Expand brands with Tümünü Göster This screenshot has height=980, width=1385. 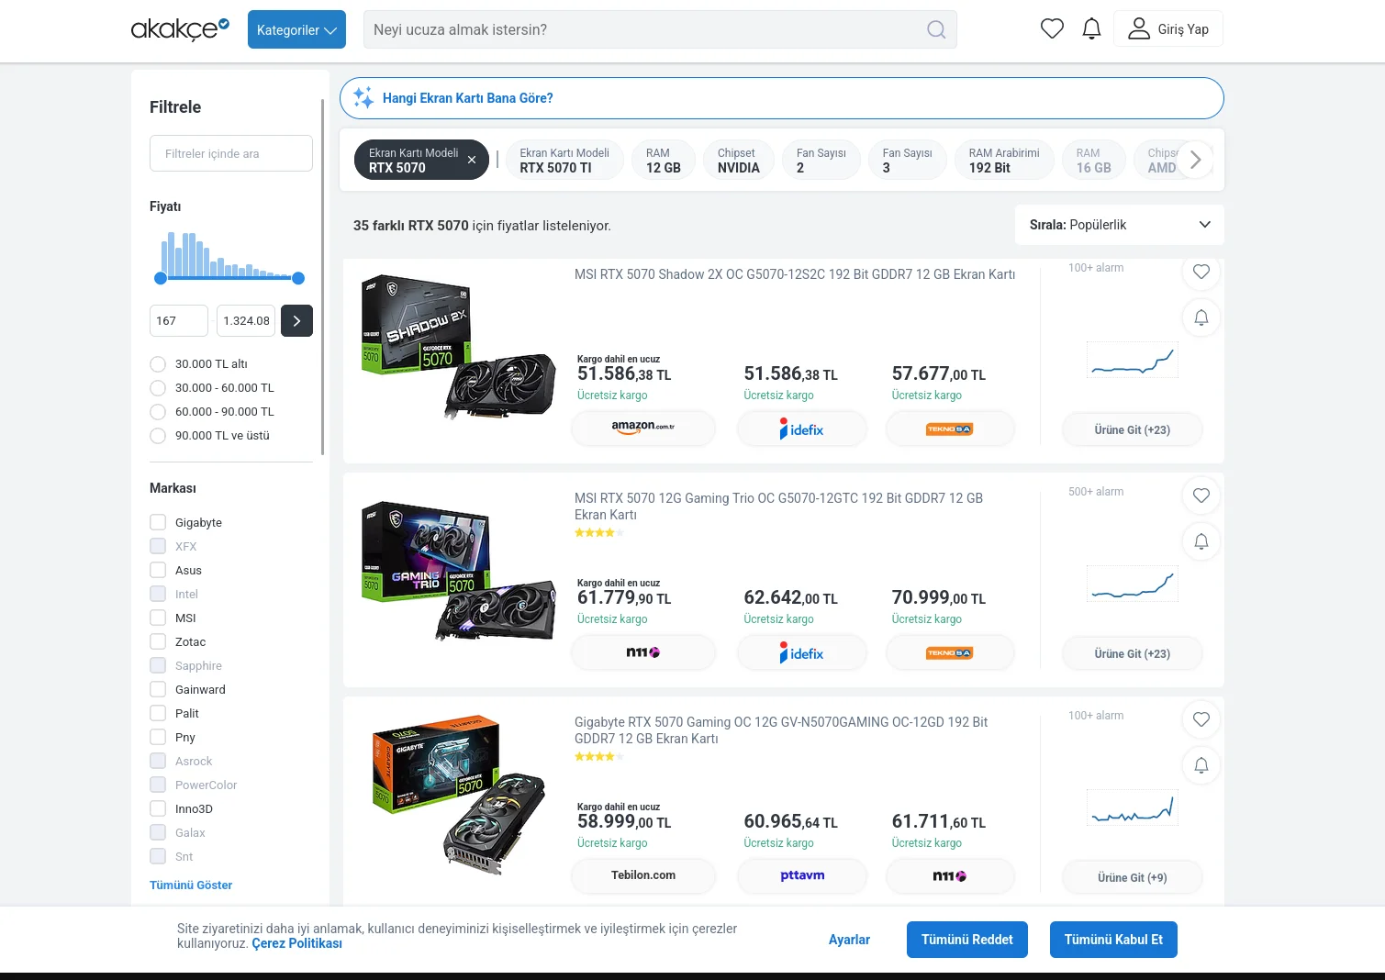[191, 885]
